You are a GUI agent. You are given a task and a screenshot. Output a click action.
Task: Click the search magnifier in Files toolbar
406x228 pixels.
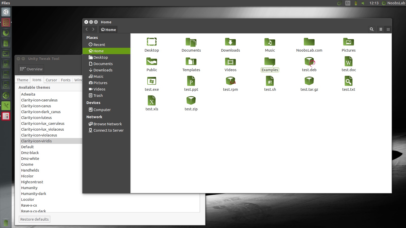coord(372,29)
